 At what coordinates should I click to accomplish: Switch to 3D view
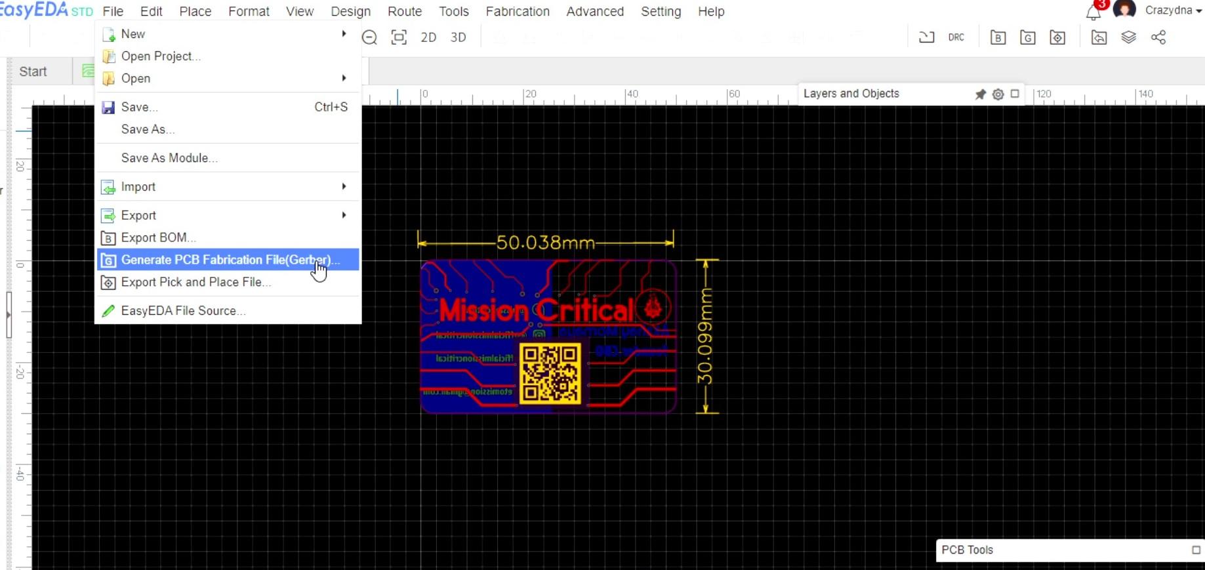click(459, 37)
